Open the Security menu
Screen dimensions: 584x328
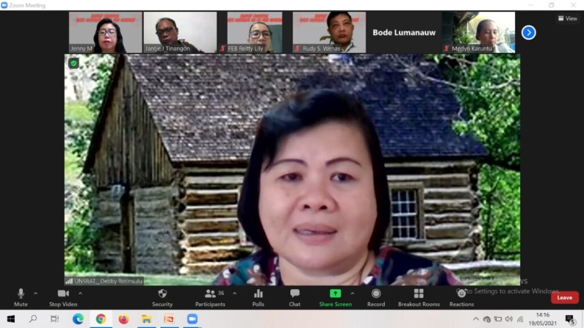162,297
